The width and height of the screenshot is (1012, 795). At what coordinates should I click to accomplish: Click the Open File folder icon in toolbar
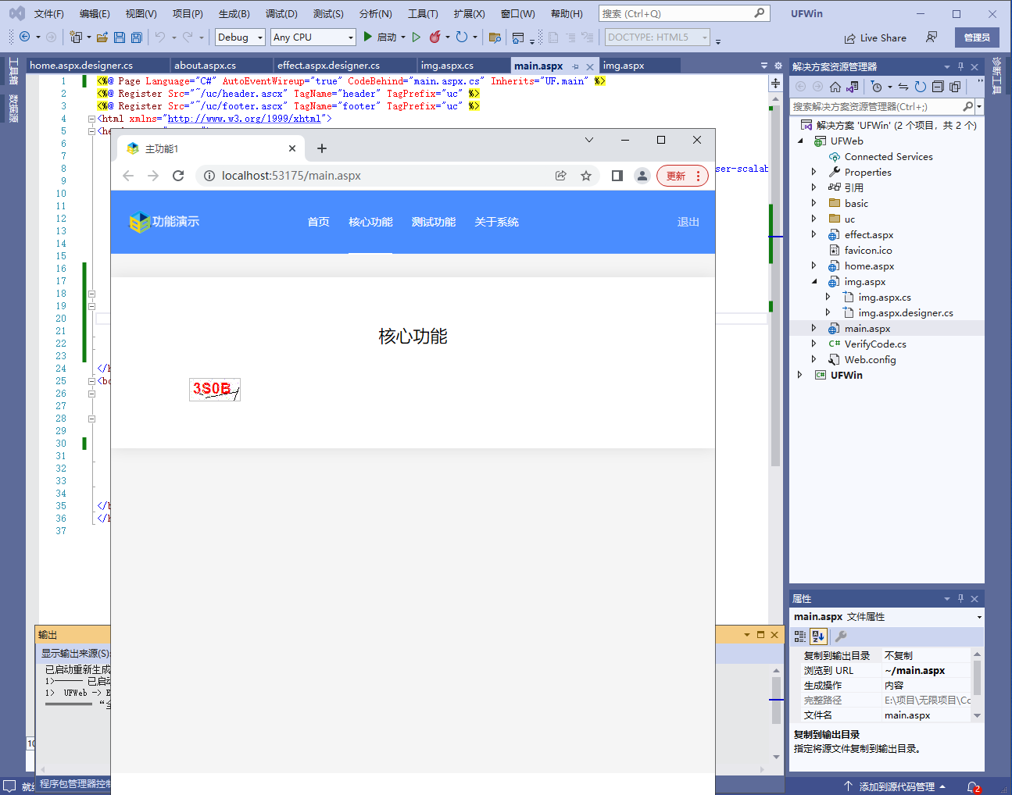pyautogui.click(x=102, y=37)
